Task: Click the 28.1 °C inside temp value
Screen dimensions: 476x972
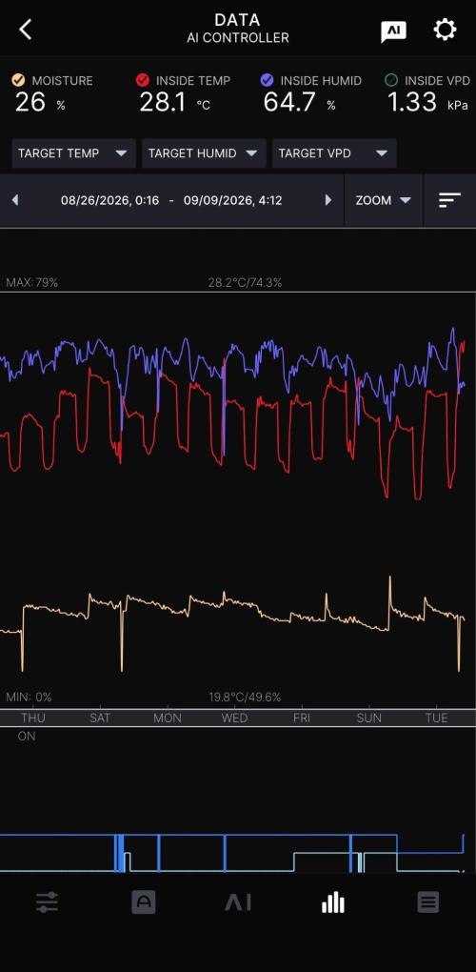Action: pyautogui.click(x=174, y=102)
